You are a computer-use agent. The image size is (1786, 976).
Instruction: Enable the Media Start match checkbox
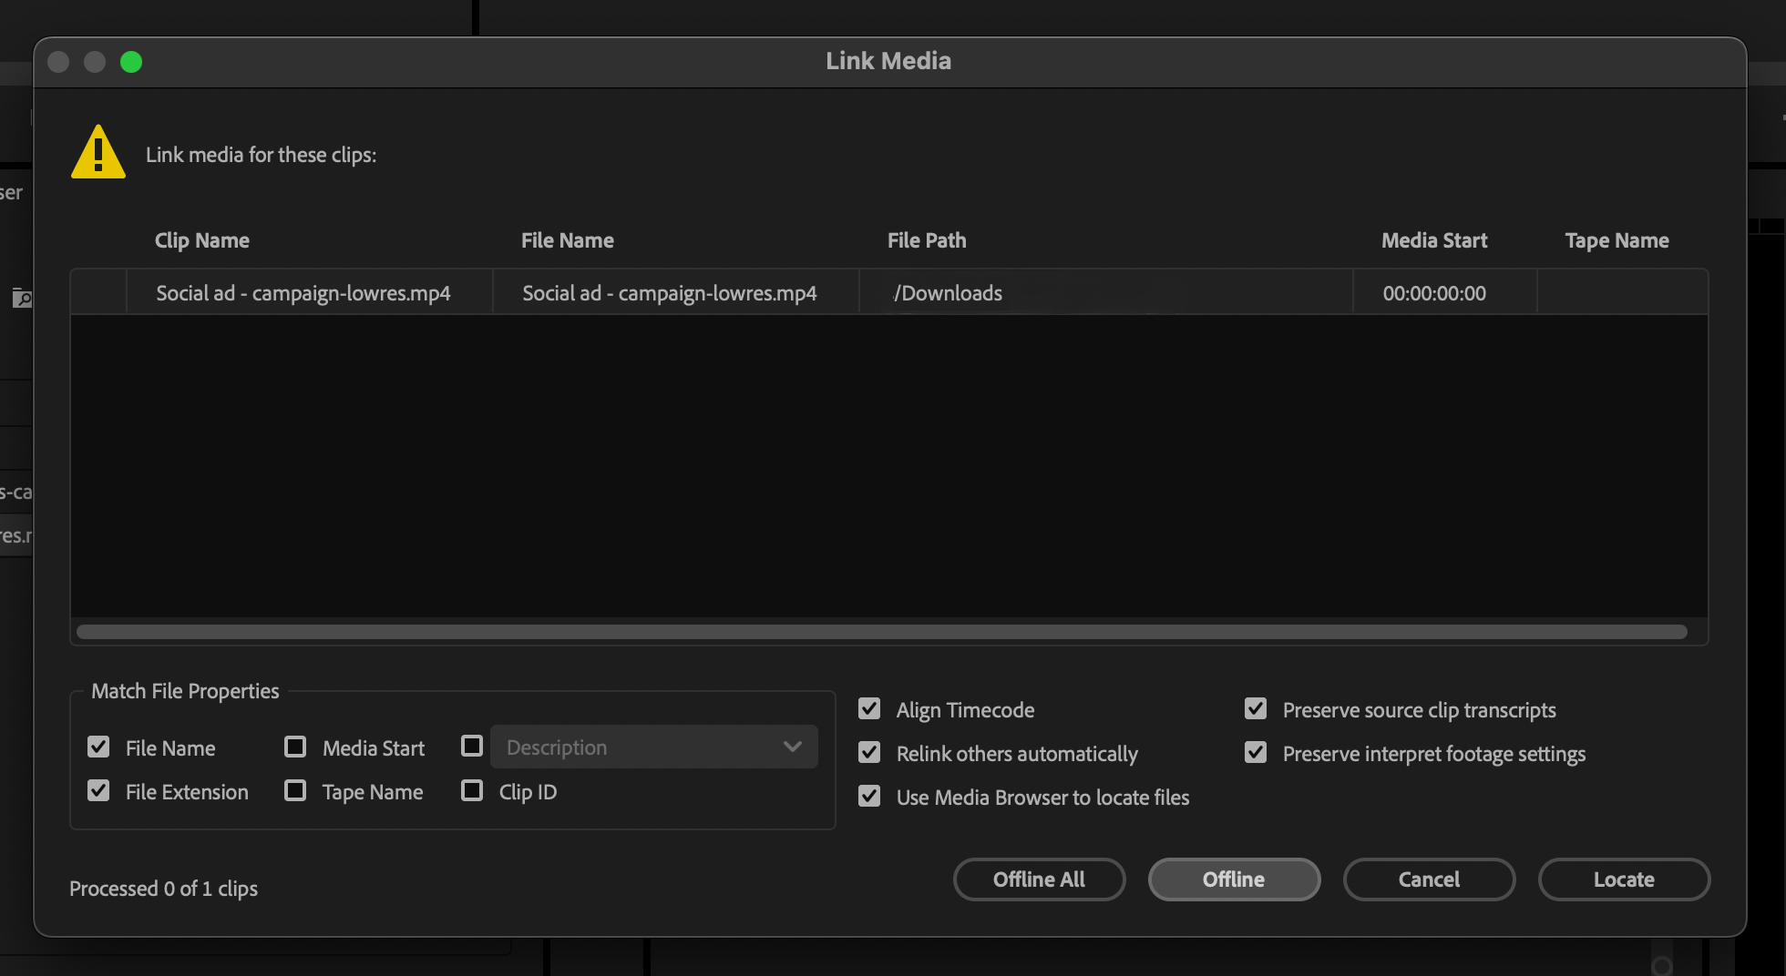(x=295, y=747)
